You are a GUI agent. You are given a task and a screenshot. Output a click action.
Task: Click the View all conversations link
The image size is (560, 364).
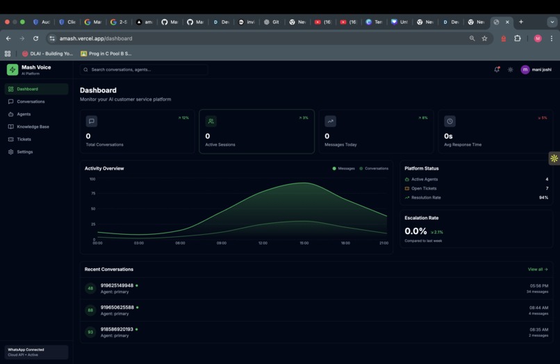[538, 270]
